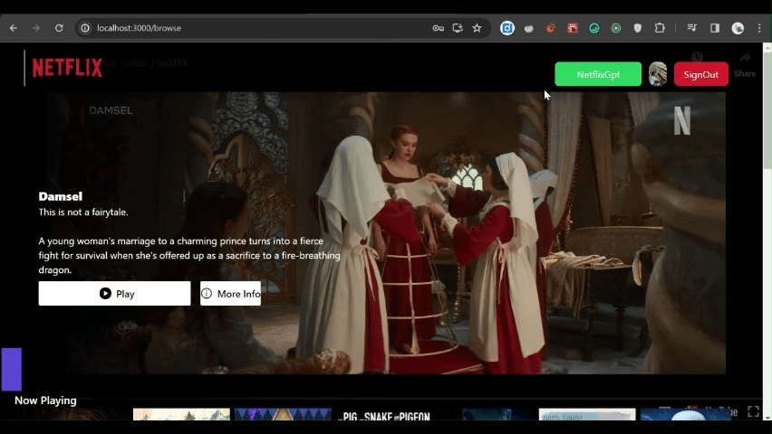
Task: Open the green concentric-rings extension
Action: tap(616, 28)
